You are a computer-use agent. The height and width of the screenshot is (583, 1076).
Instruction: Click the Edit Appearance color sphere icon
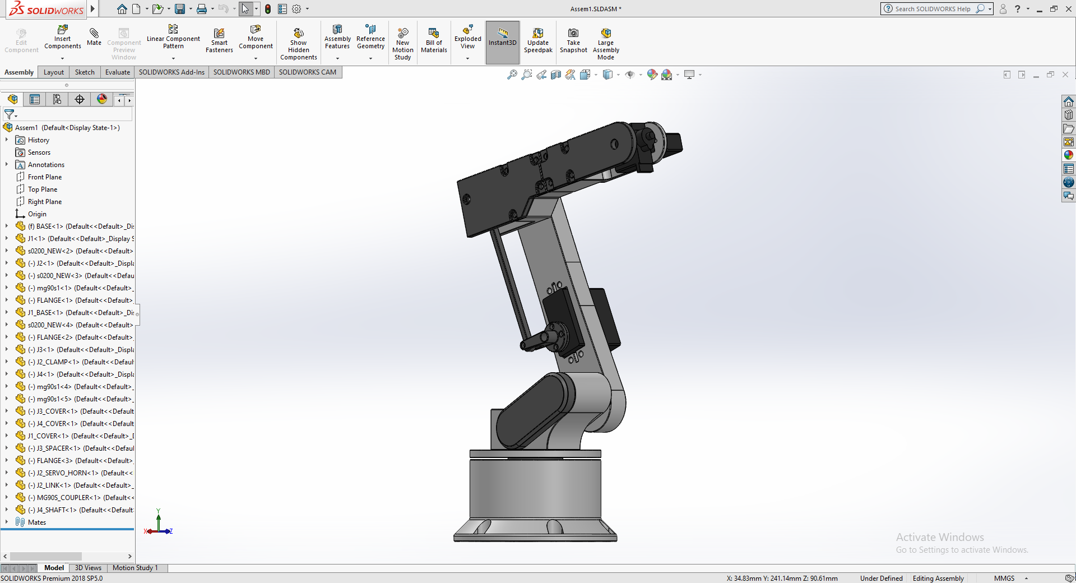(652, 75)
